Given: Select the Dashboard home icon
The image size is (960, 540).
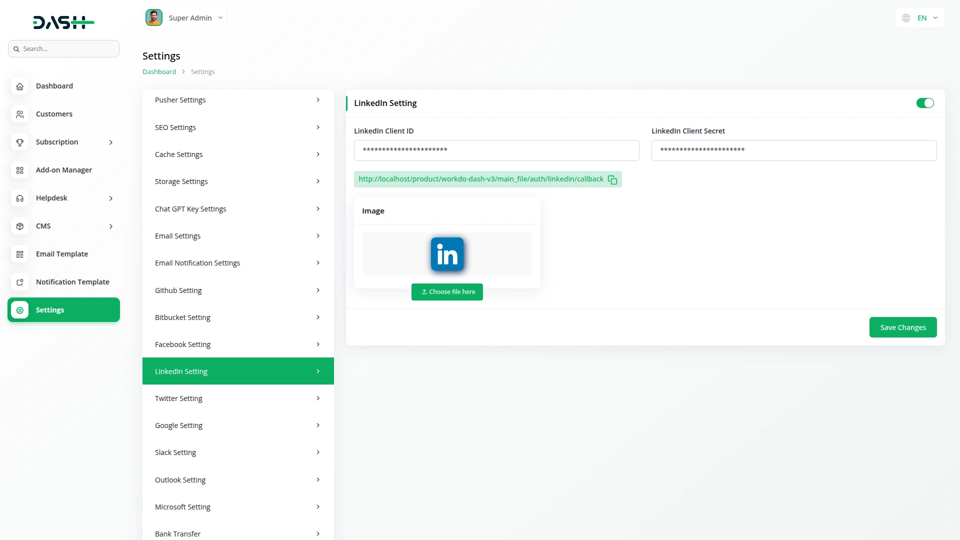Looking at the screenshot, I should pos(19,86).
